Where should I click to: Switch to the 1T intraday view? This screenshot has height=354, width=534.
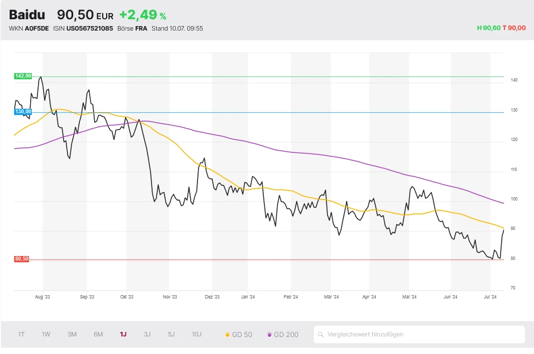coord(21,335)
